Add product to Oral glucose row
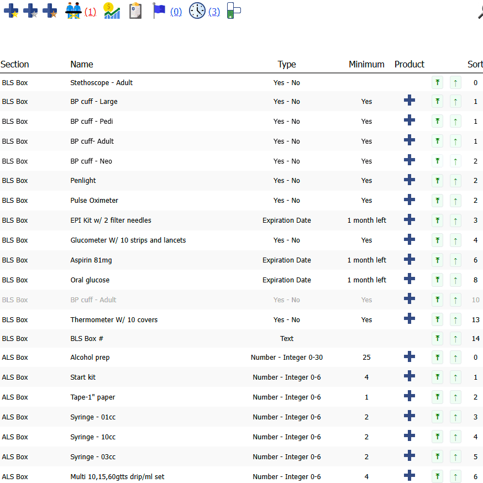Viewport: 483px width, 483px height. click(x=410, y=279)
